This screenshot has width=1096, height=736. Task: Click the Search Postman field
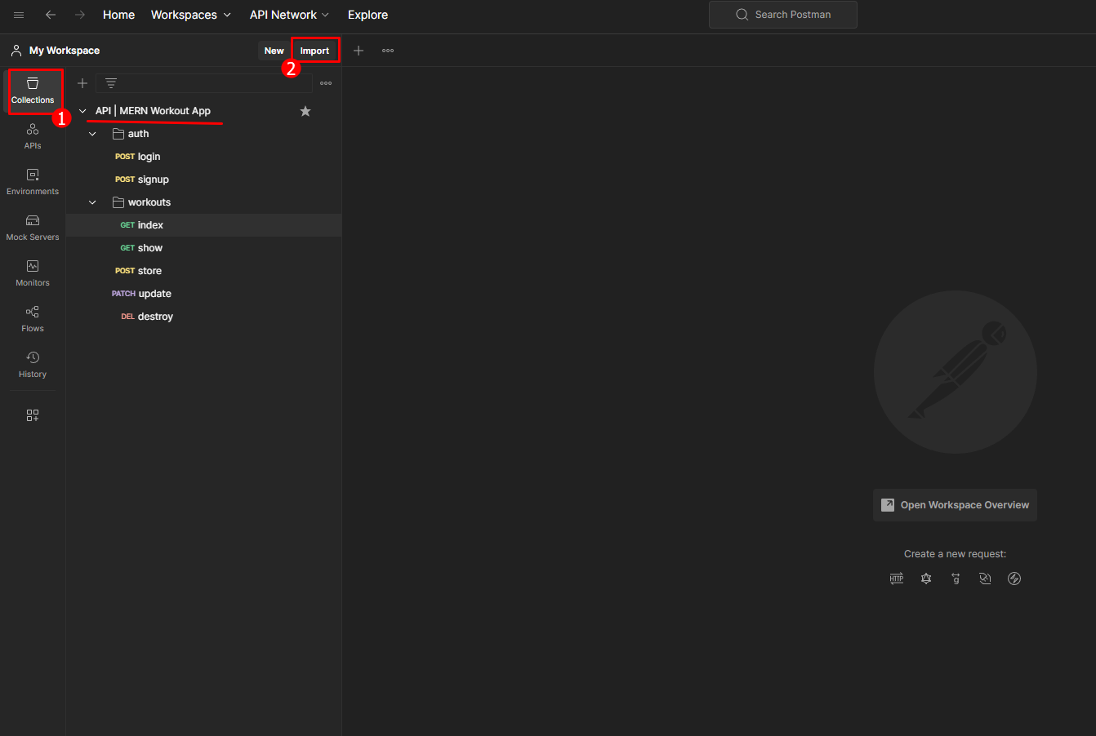tap(783, 15)
